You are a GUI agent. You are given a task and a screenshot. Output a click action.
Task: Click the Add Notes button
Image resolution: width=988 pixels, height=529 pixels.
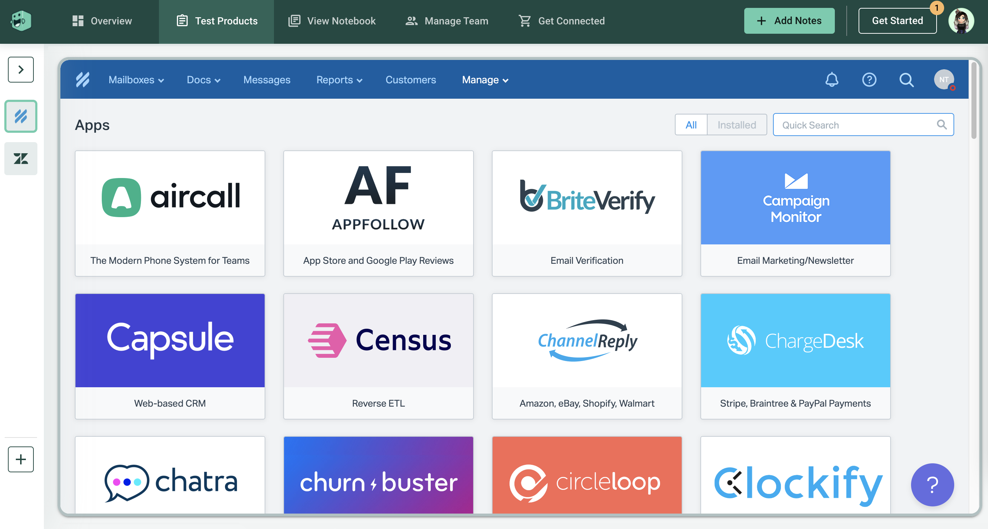[789, 21]
